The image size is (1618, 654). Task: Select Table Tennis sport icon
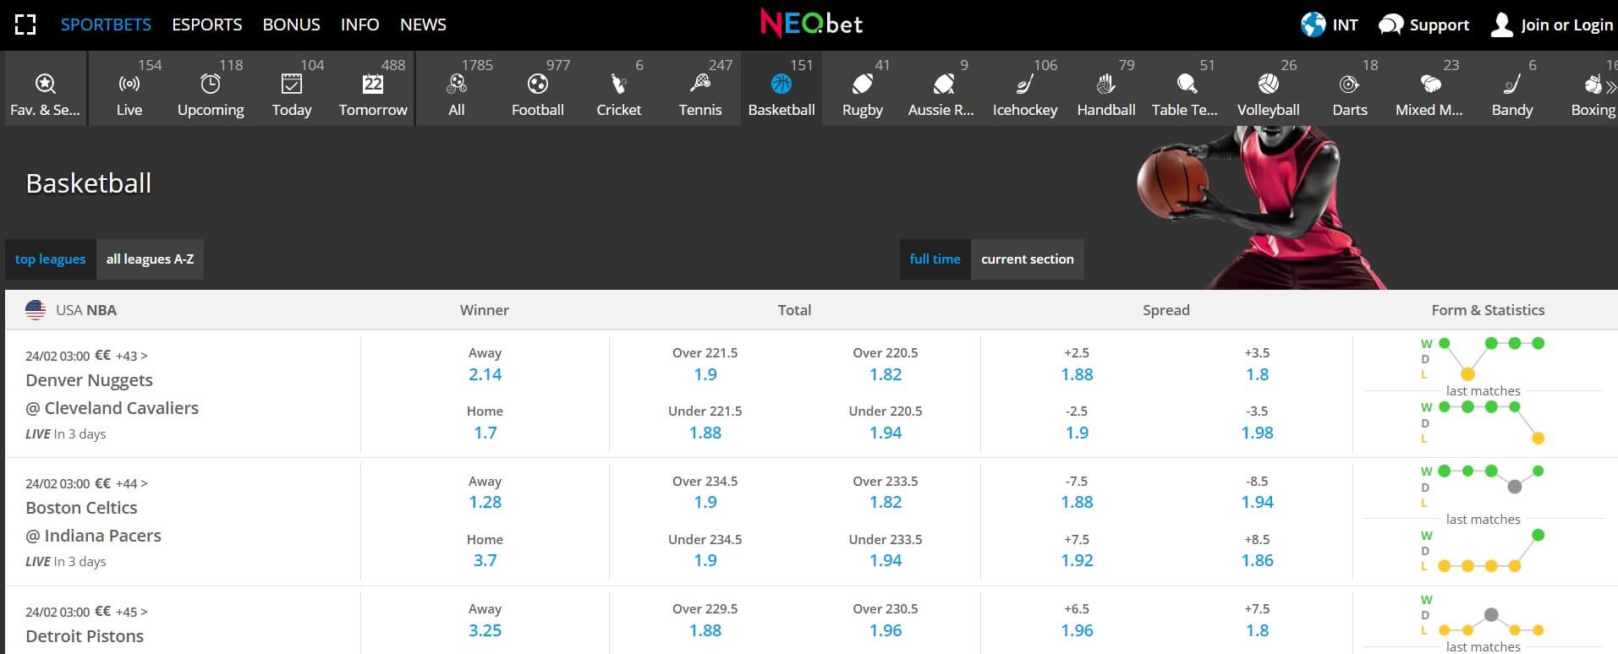click(1187, 84)
